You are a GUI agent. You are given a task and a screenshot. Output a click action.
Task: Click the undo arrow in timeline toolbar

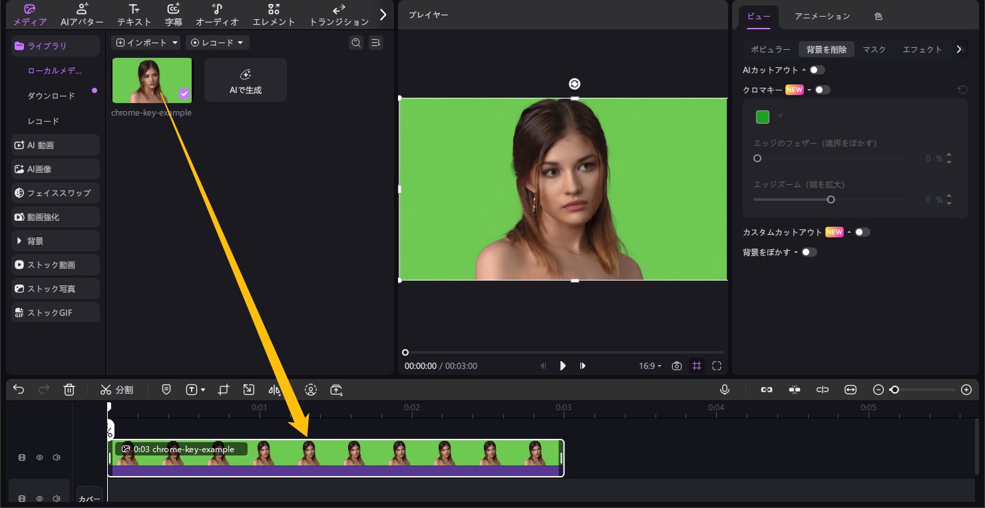[19, 390]
